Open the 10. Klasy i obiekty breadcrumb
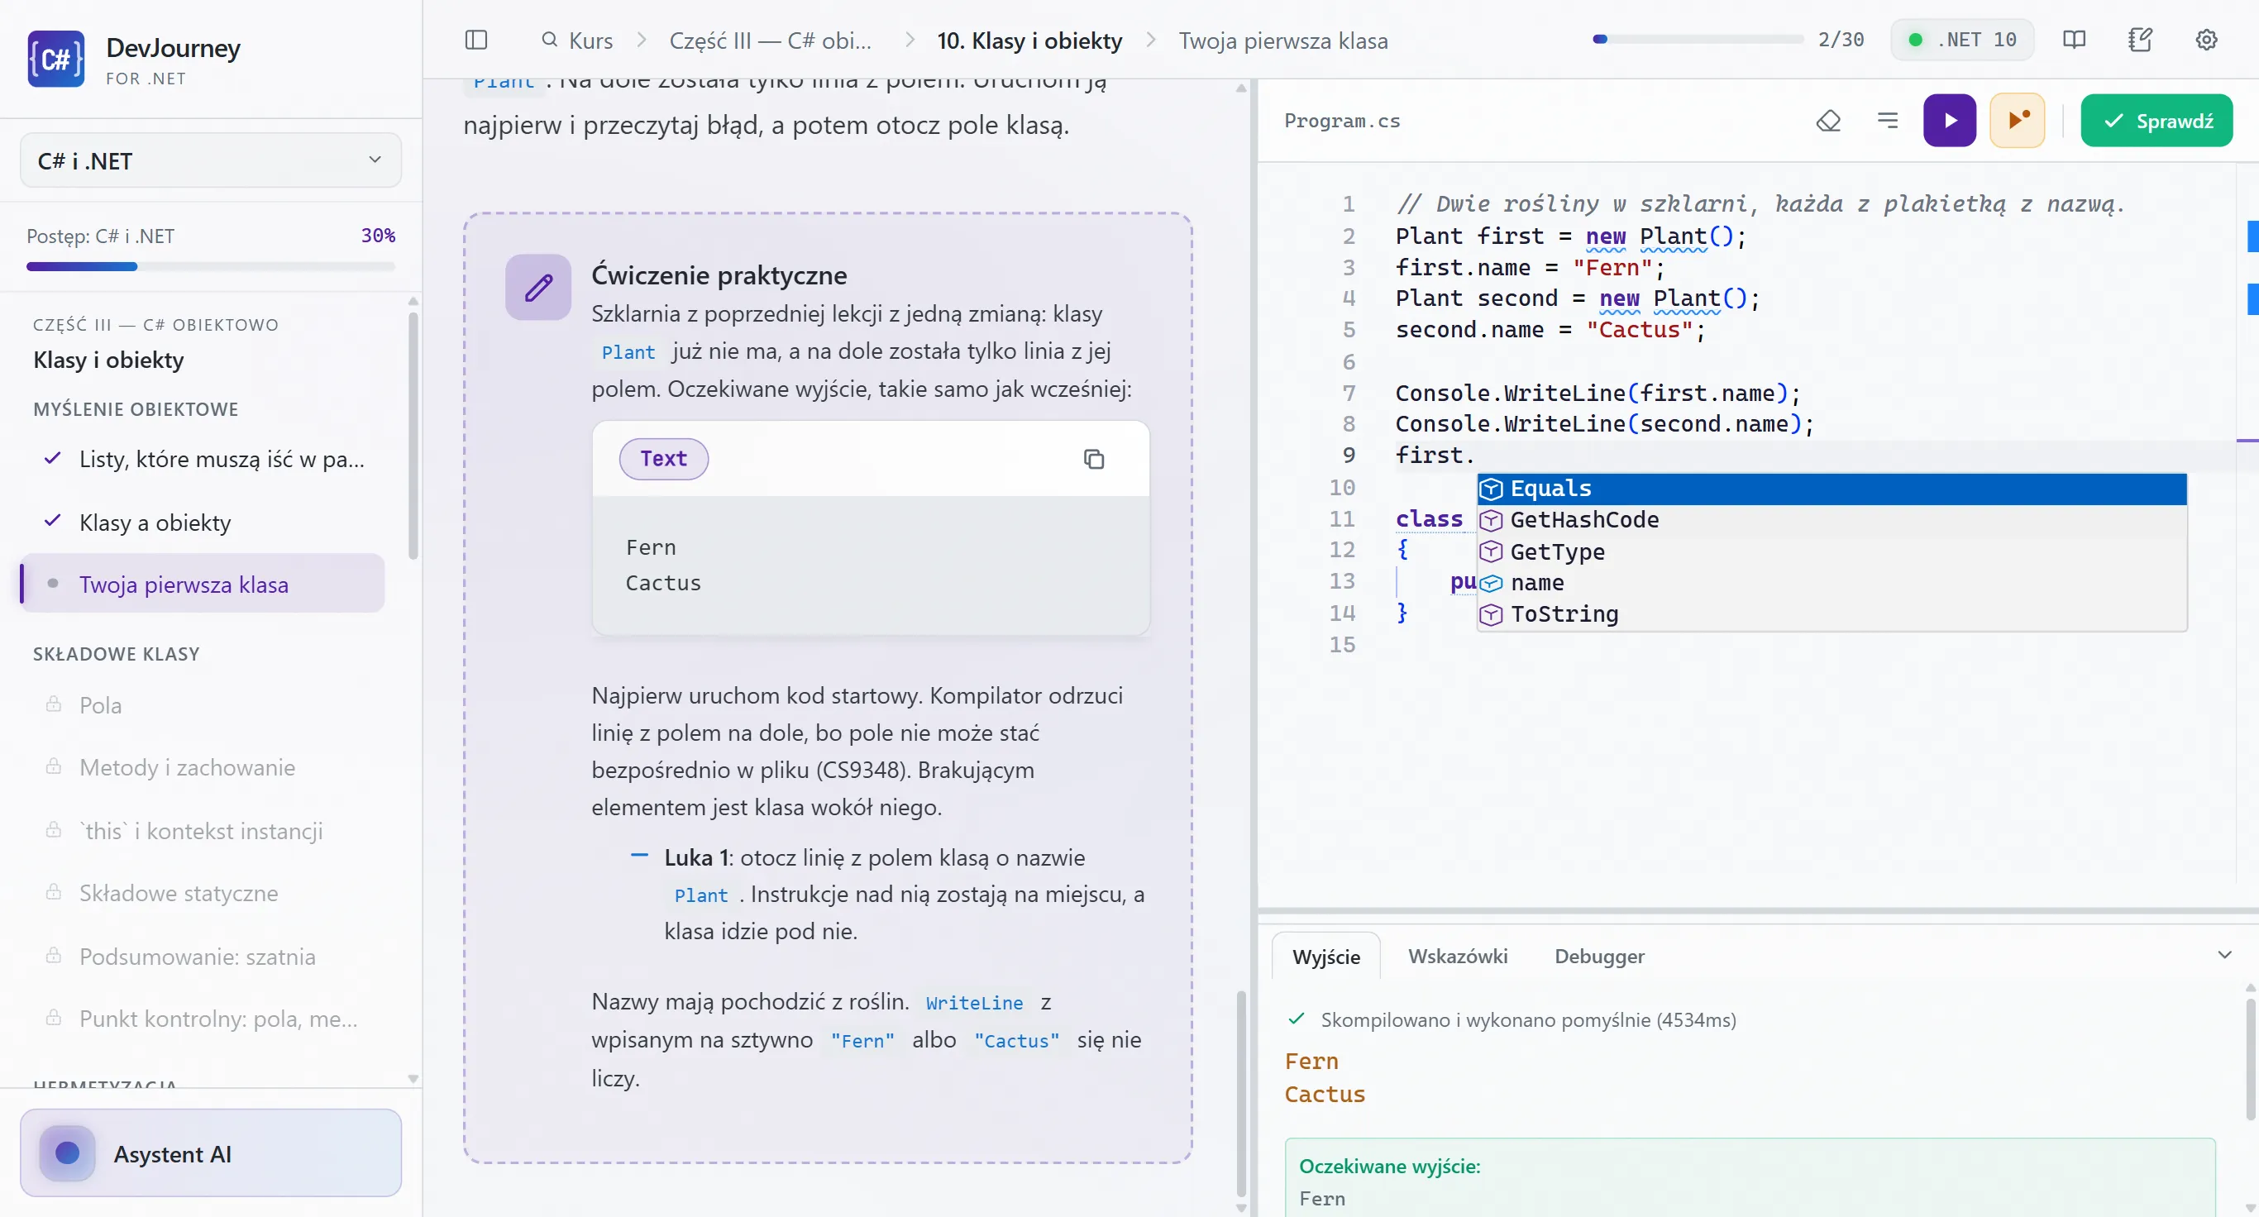Screen dimensions: 2259x1217 coord(1029,41)
